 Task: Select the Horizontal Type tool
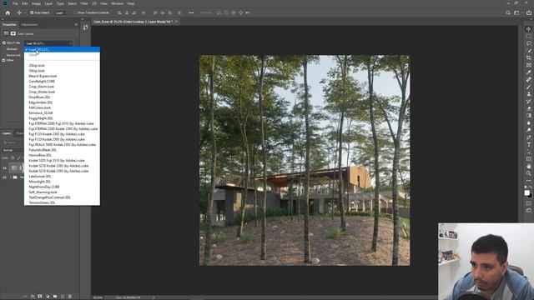pyautogui.click(x=528, y=144)
